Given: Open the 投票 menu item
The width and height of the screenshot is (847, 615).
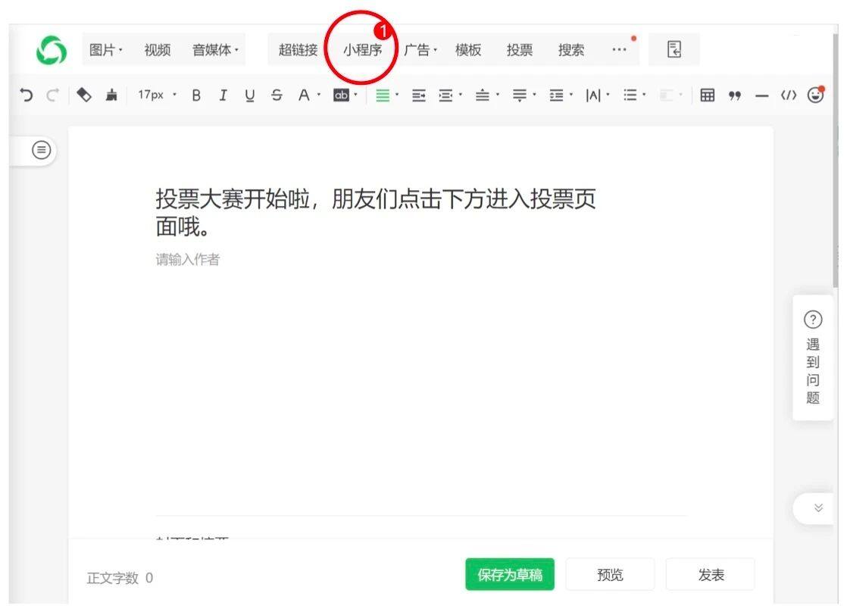Looking at the screenshot, I should coord(520,50).
